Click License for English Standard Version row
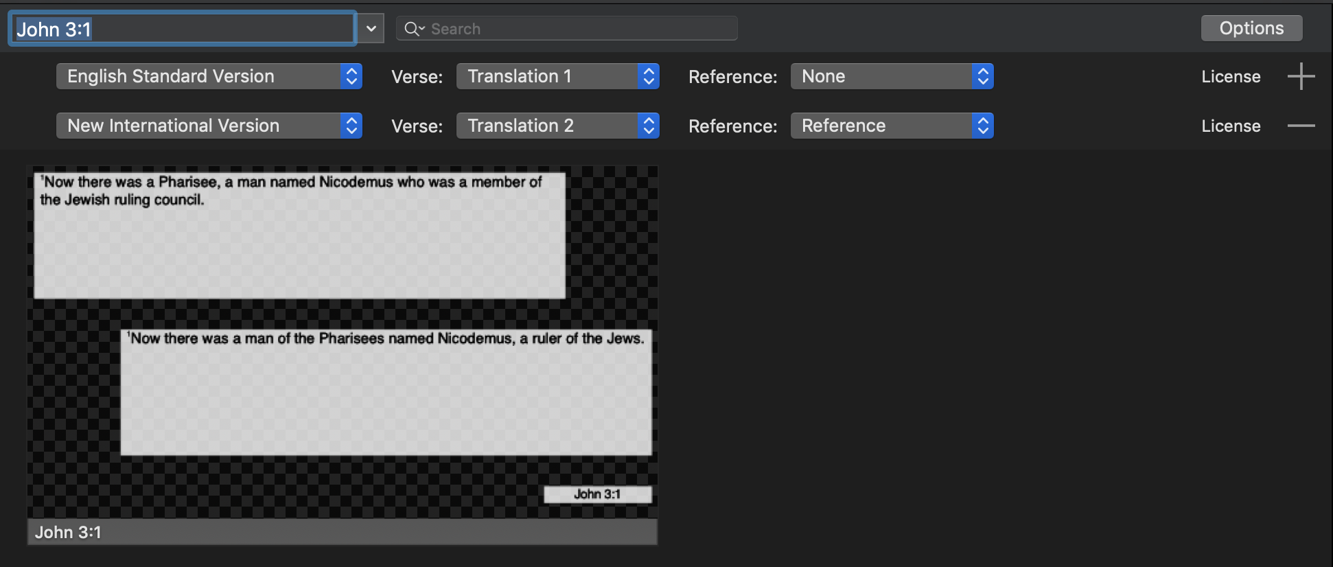 [x=1231, y=77]
